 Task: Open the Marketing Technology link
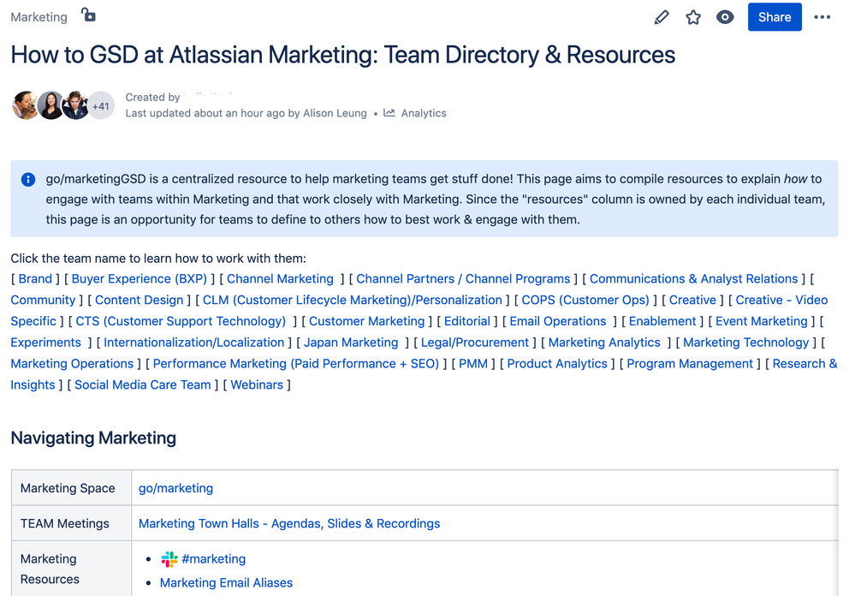[x=746, y=343]
